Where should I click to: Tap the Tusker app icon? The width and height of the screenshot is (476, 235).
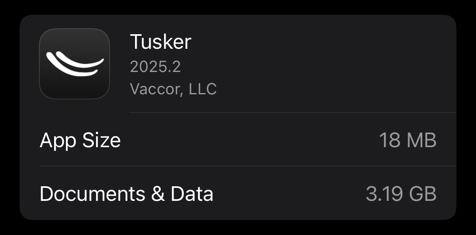pyautogui.click(x=74, y=64)
